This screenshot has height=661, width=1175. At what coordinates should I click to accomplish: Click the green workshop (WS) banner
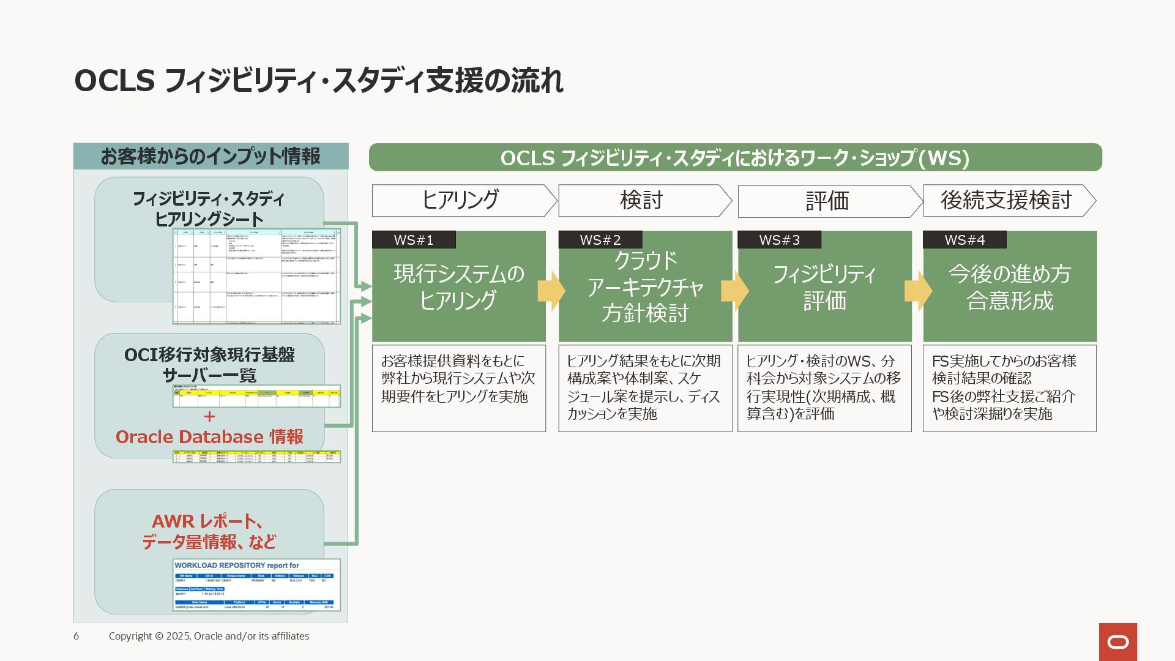pyautogui.click(x=736, y=157)
